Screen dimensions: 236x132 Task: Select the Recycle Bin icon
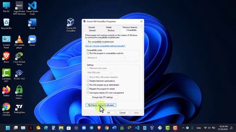click(6, 23)
